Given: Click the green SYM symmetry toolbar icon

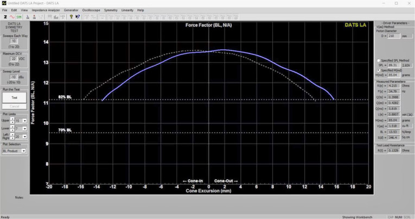Looking at the screenshot, I should click(x=19, y=17).
